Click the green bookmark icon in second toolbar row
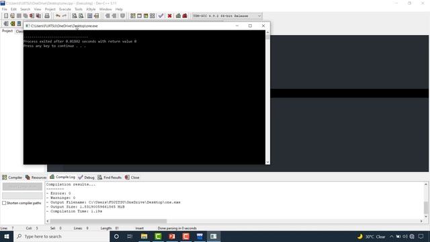The width and height of the screenshot is (430, 242). point(12,24)
